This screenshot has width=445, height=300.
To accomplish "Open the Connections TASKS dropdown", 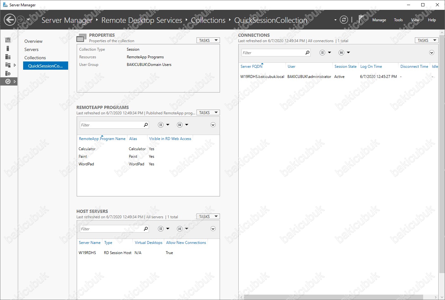I will click(427, 40).
